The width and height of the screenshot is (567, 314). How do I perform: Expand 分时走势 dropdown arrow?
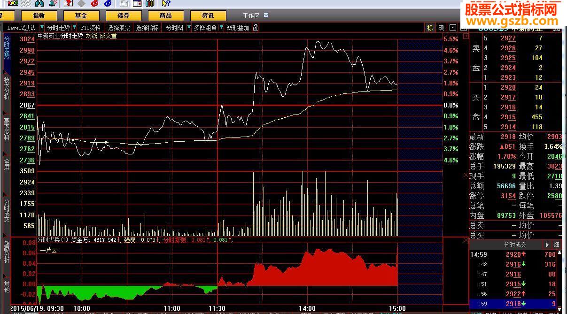pyautogui.click(x=74, y=28)
